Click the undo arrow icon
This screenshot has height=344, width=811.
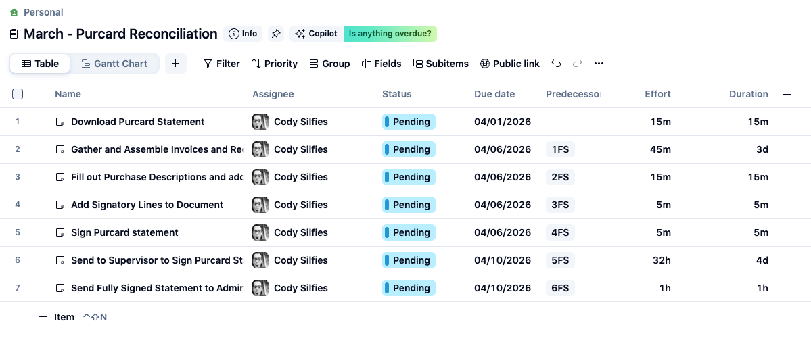click(x=556, y=64)
